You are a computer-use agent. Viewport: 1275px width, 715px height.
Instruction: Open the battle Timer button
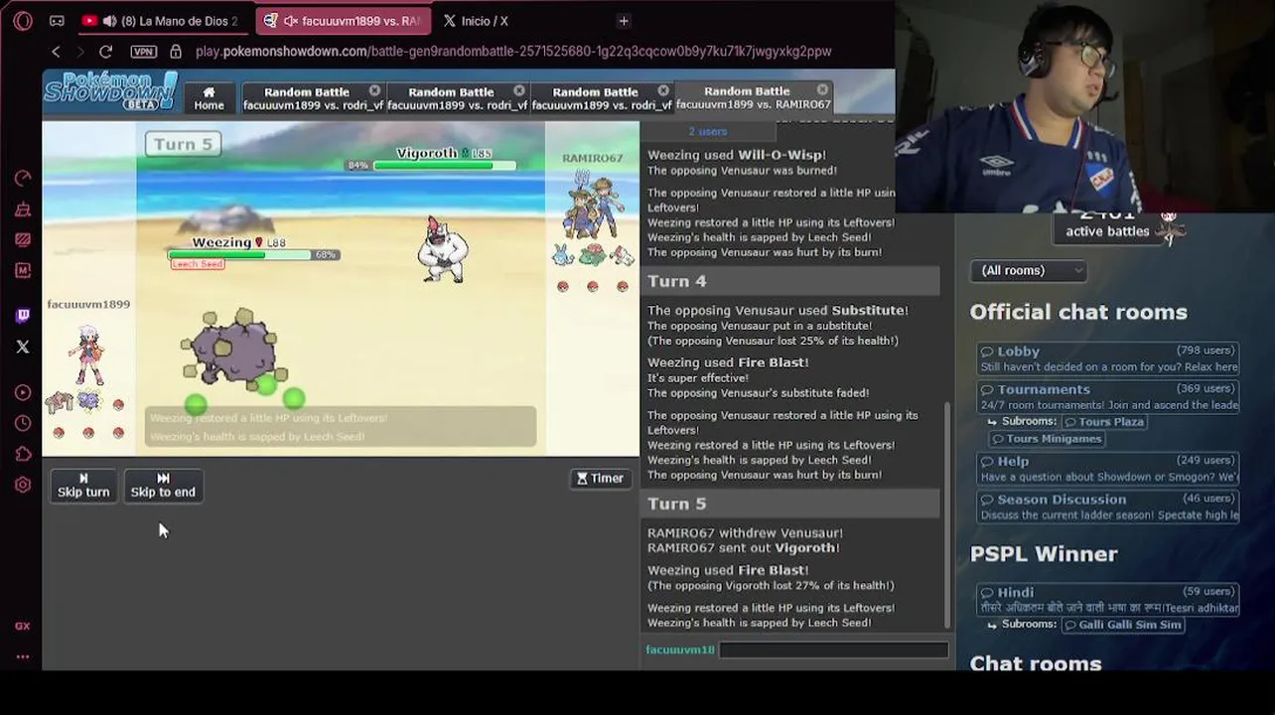click(601, 479)
